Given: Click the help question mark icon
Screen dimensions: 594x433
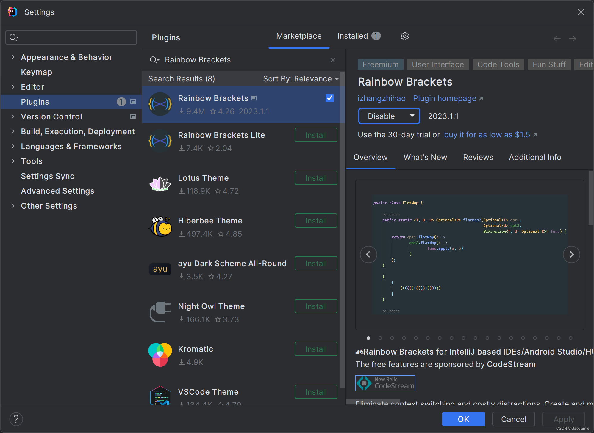Looking at the screenshot, I should tap(16, 419).
